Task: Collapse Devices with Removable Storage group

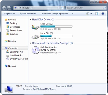Action: coord(30,43)
